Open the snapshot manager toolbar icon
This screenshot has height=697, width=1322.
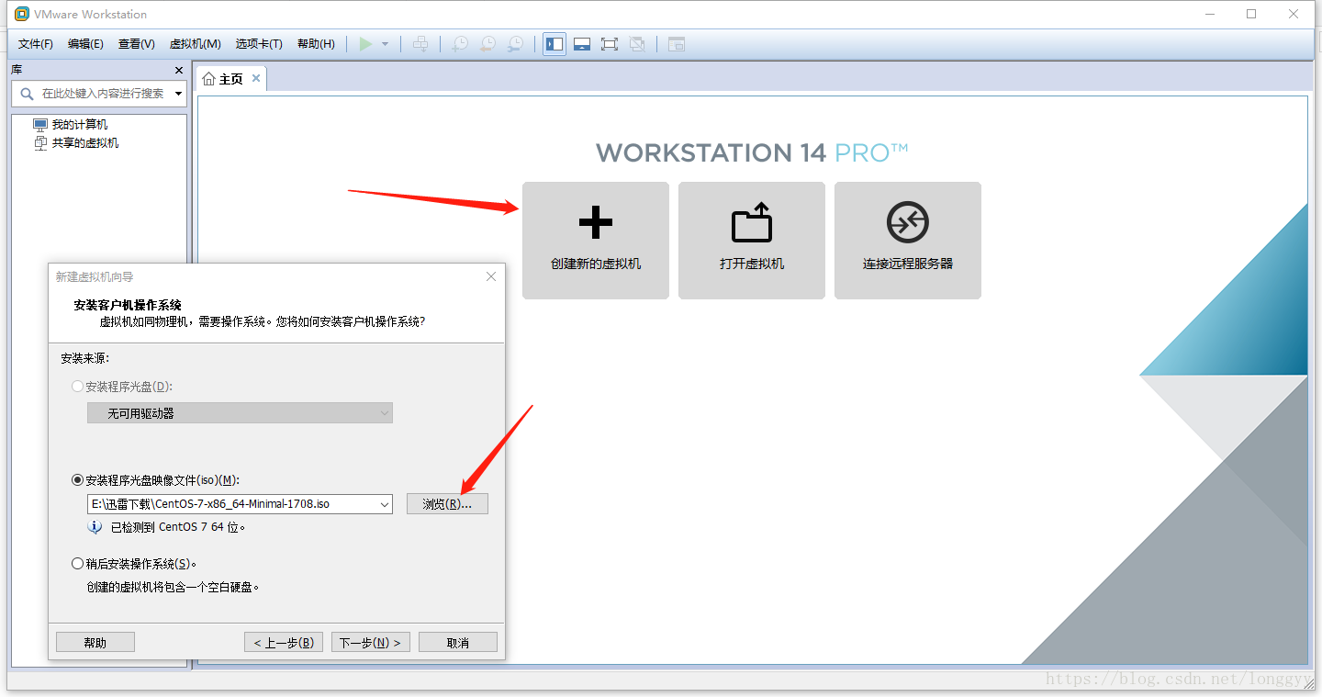[517, 44]
